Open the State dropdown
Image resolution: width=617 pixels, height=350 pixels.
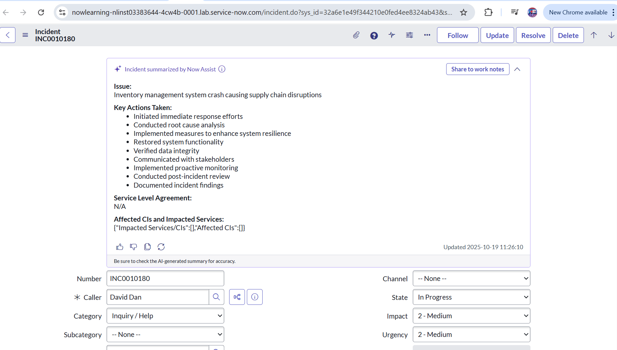471,297
